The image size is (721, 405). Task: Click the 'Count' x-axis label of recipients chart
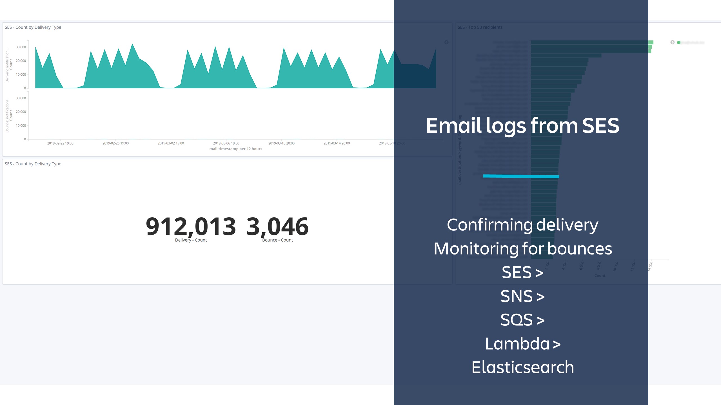click(x=600, y=276)
